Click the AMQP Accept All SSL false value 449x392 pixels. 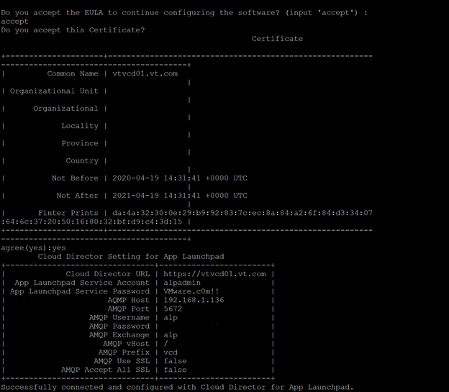175,370
